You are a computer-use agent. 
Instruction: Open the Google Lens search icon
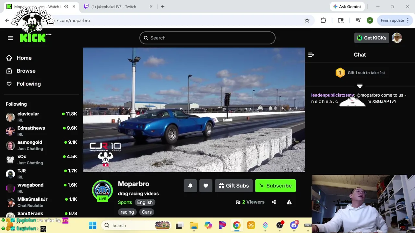[341, 20]
